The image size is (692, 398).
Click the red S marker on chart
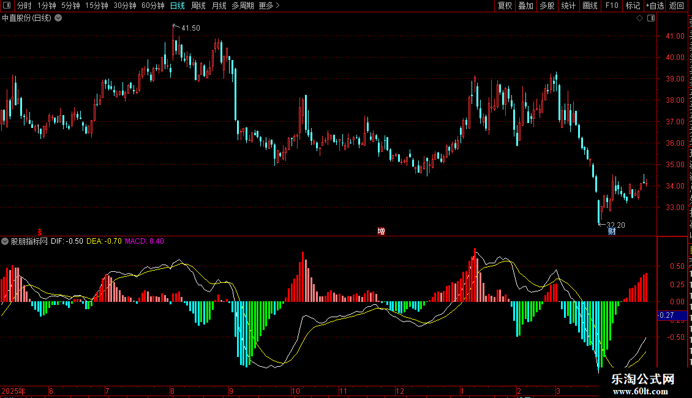coord(40,232)
